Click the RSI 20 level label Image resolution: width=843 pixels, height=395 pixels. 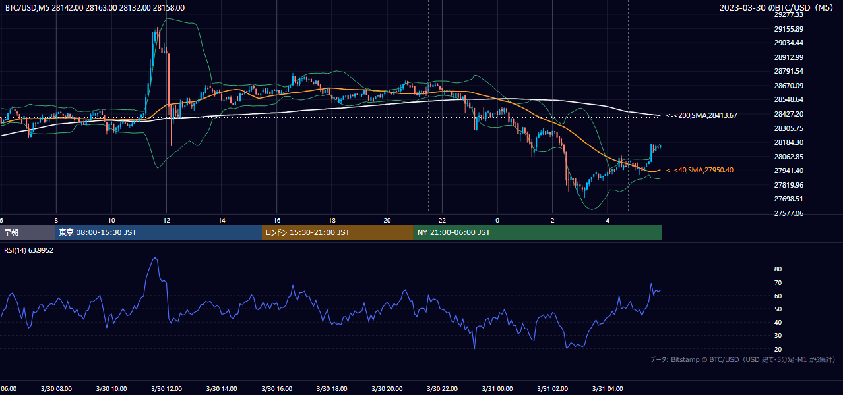tap(778, 349)
